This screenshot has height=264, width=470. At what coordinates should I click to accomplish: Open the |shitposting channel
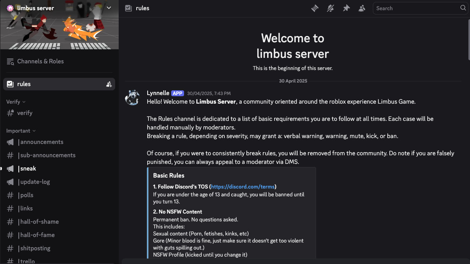(59, 248)
